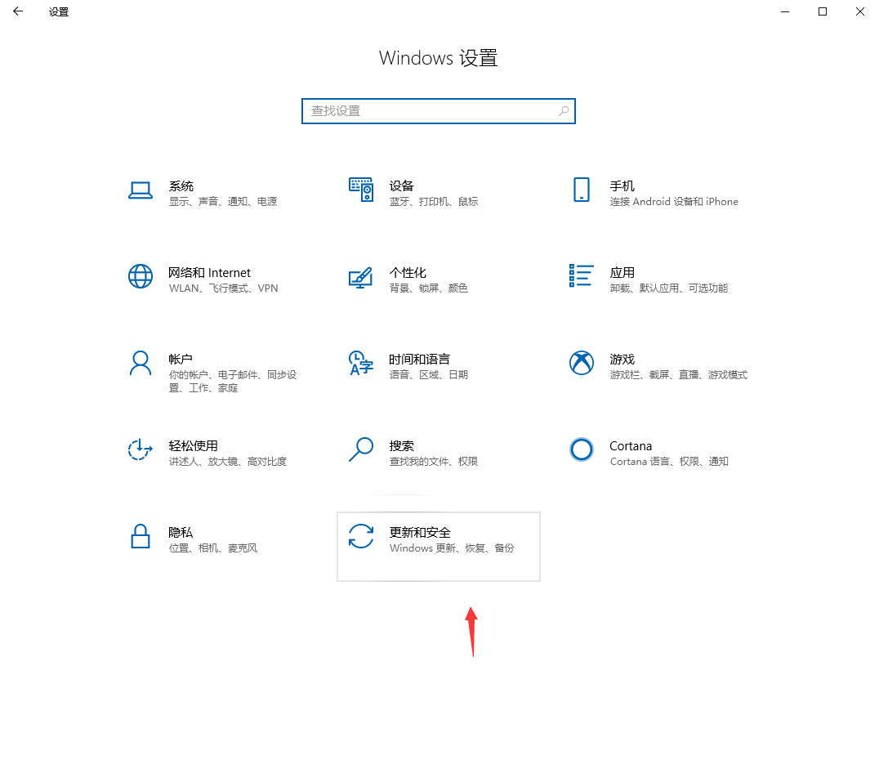Click the text 卸载、默认应用、可选功能
879x760 pixels.
(x=669, y=288)
